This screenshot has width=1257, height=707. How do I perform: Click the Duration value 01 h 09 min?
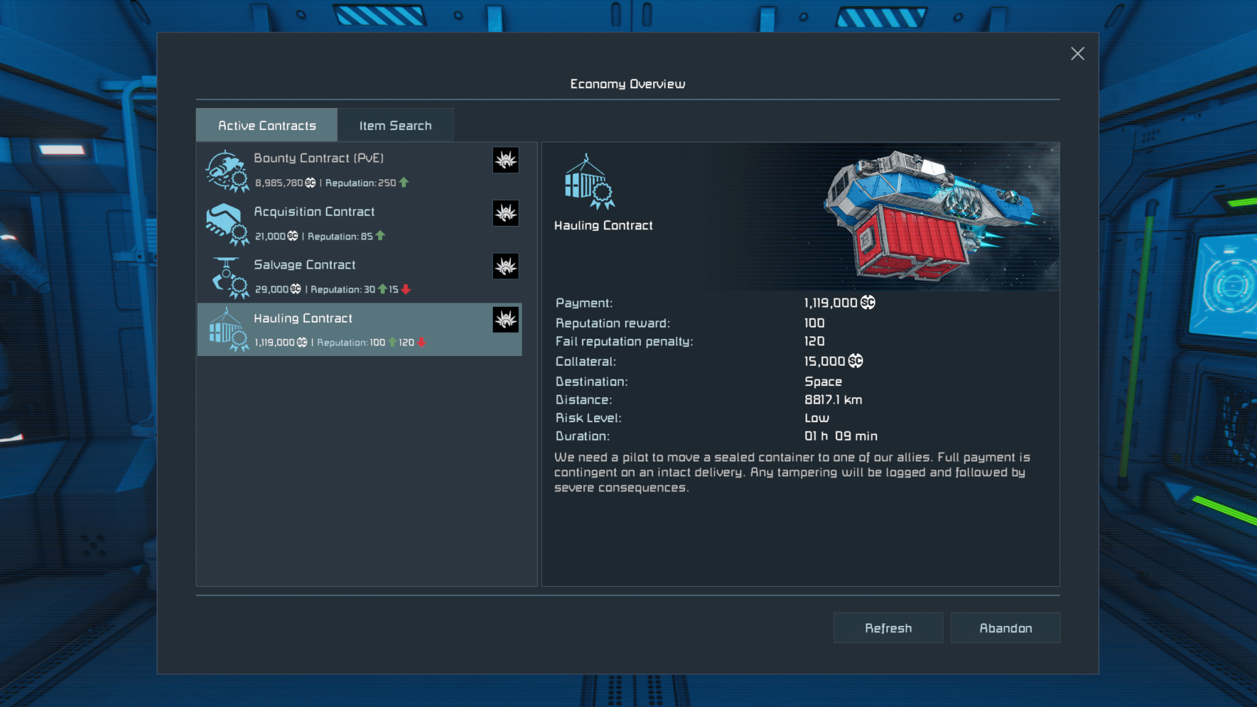[x=841, y=436]
